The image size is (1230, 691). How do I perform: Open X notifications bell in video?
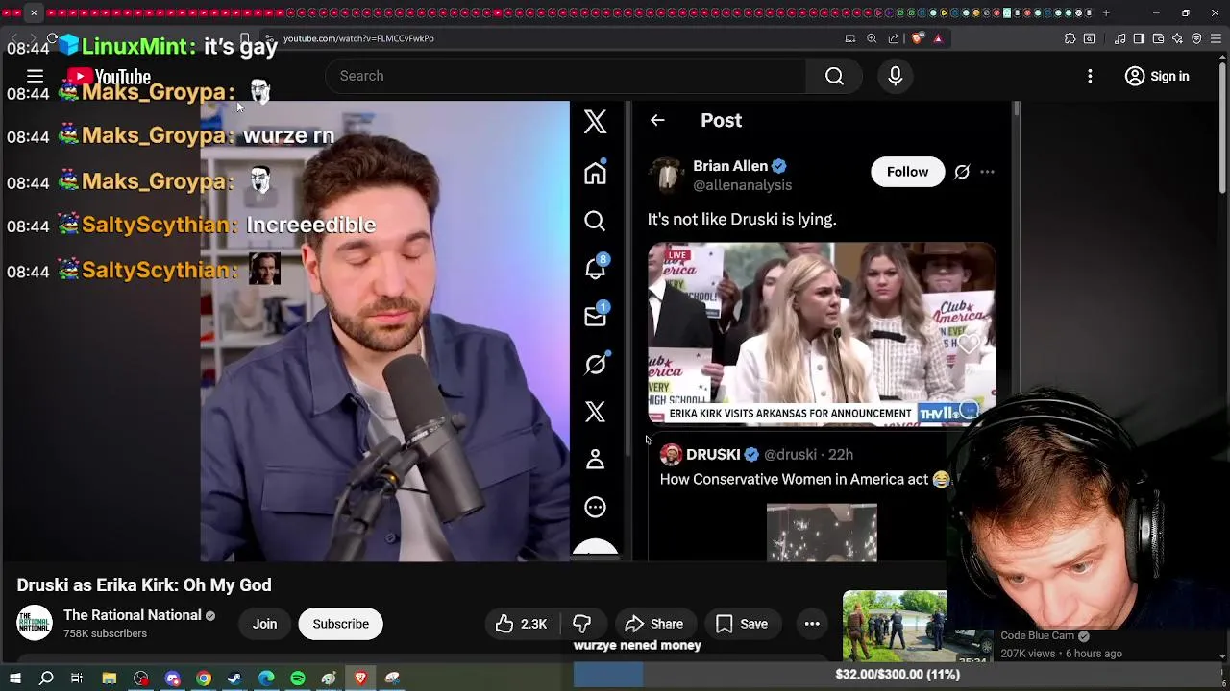pyautogui.click(x=595, y=268)
